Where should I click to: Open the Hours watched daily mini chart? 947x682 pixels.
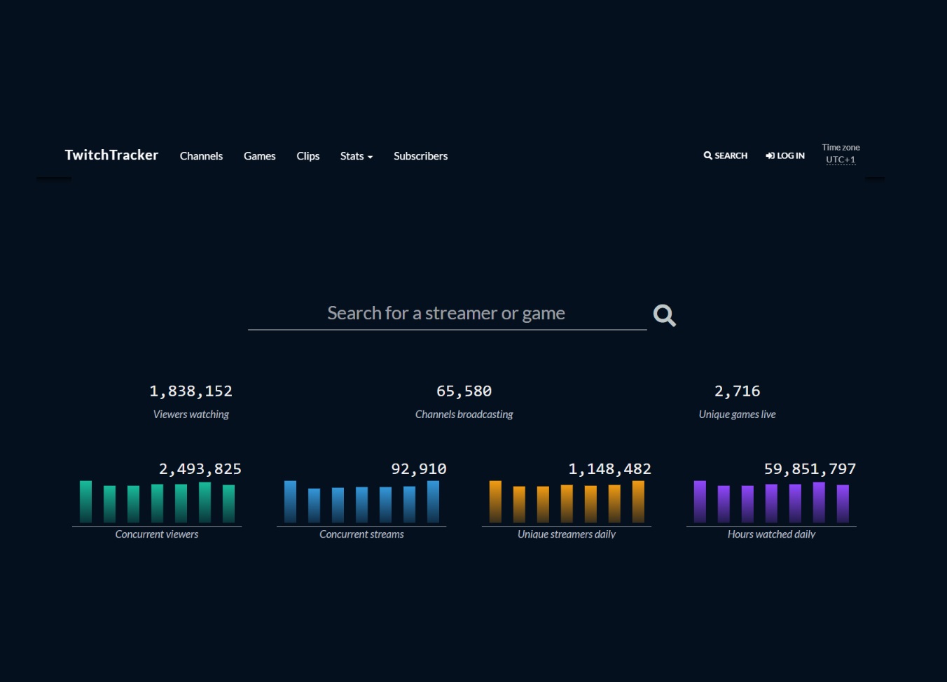click(x=770, y=501)
